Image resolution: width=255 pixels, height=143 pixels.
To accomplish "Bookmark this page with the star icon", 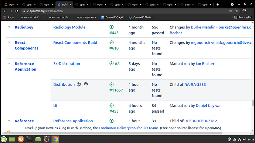I will 237,11.
